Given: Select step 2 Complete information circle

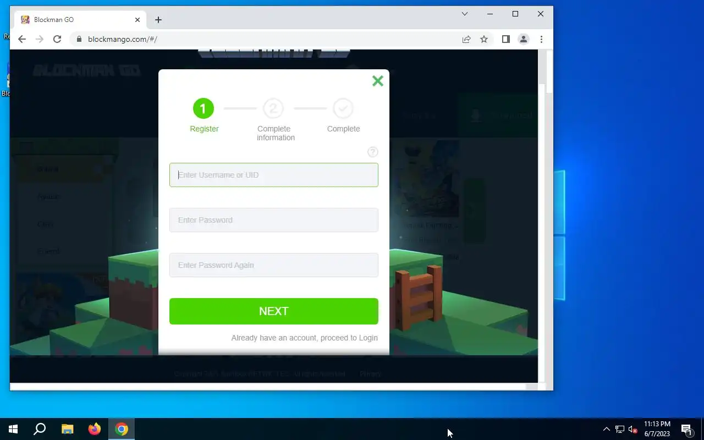Looking at the screenshot, I should click(x=273, y=108).
